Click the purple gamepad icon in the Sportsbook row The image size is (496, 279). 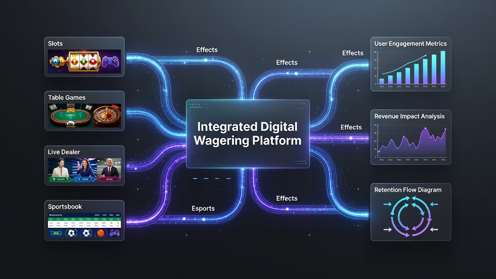pyautogui.click(x=115, y=233)
